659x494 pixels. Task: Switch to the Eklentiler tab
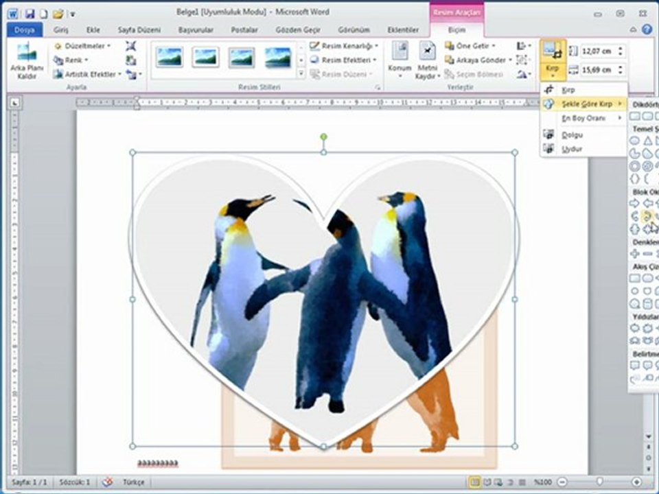(403, 30)
